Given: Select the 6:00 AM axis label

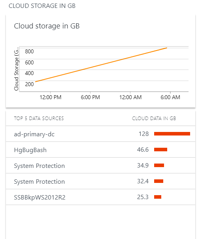Looking at the screenshot, I should tap(170, 97).
